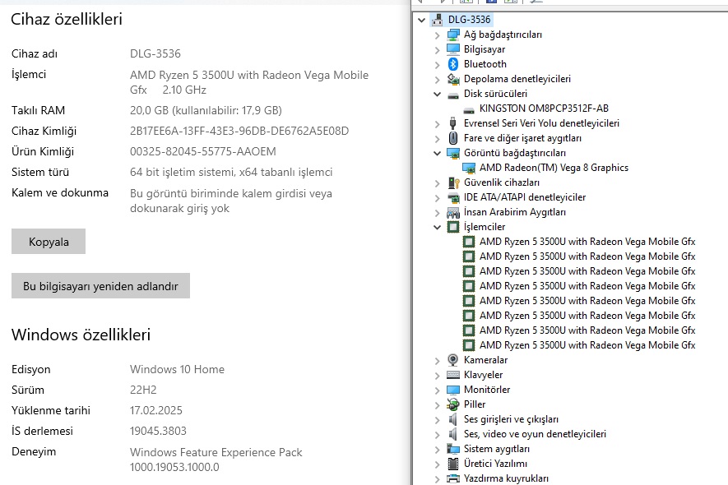Expand the Ağ bağdaştırıcıları node
Viewport: 728px width, 485px height.
coord(437,35)
